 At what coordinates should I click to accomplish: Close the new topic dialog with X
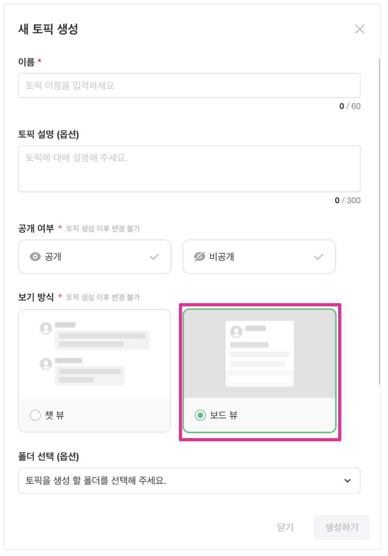(x=360, y=29)
